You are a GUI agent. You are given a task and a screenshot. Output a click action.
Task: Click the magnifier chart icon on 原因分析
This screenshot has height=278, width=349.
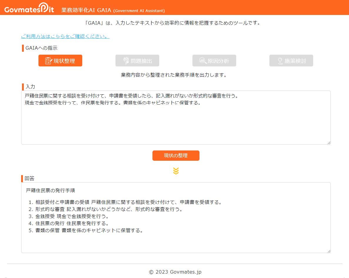pyautogui.click(x=203, y=61)
